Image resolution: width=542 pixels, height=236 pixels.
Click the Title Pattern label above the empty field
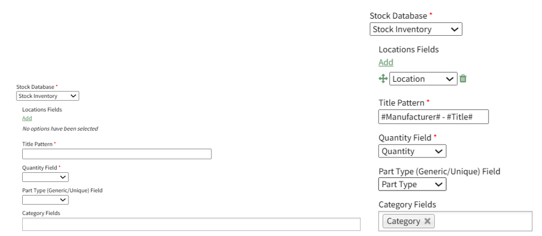pyautogui.click(x=38, y=144)
